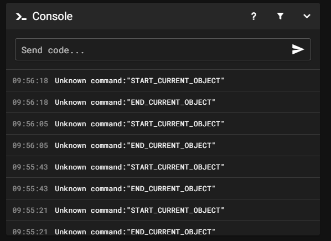Viewport: 331px width, 241px height.
Task: Click the 09:56:18 timestamp on first row
Action: pos(30,81)
